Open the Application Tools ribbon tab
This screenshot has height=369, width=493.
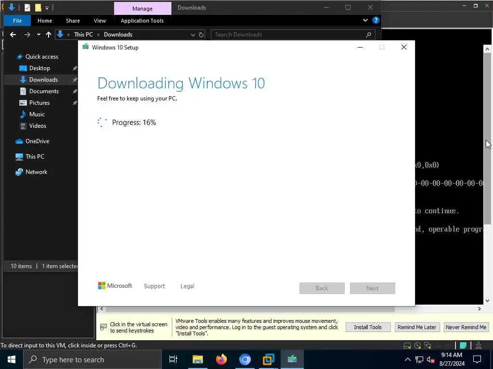tap(142, 21)
